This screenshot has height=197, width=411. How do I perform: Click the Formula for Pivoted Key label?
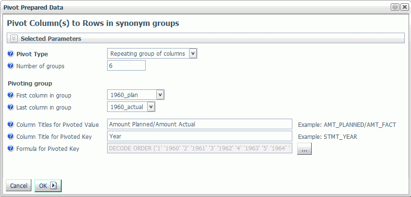tap(48, 149)
